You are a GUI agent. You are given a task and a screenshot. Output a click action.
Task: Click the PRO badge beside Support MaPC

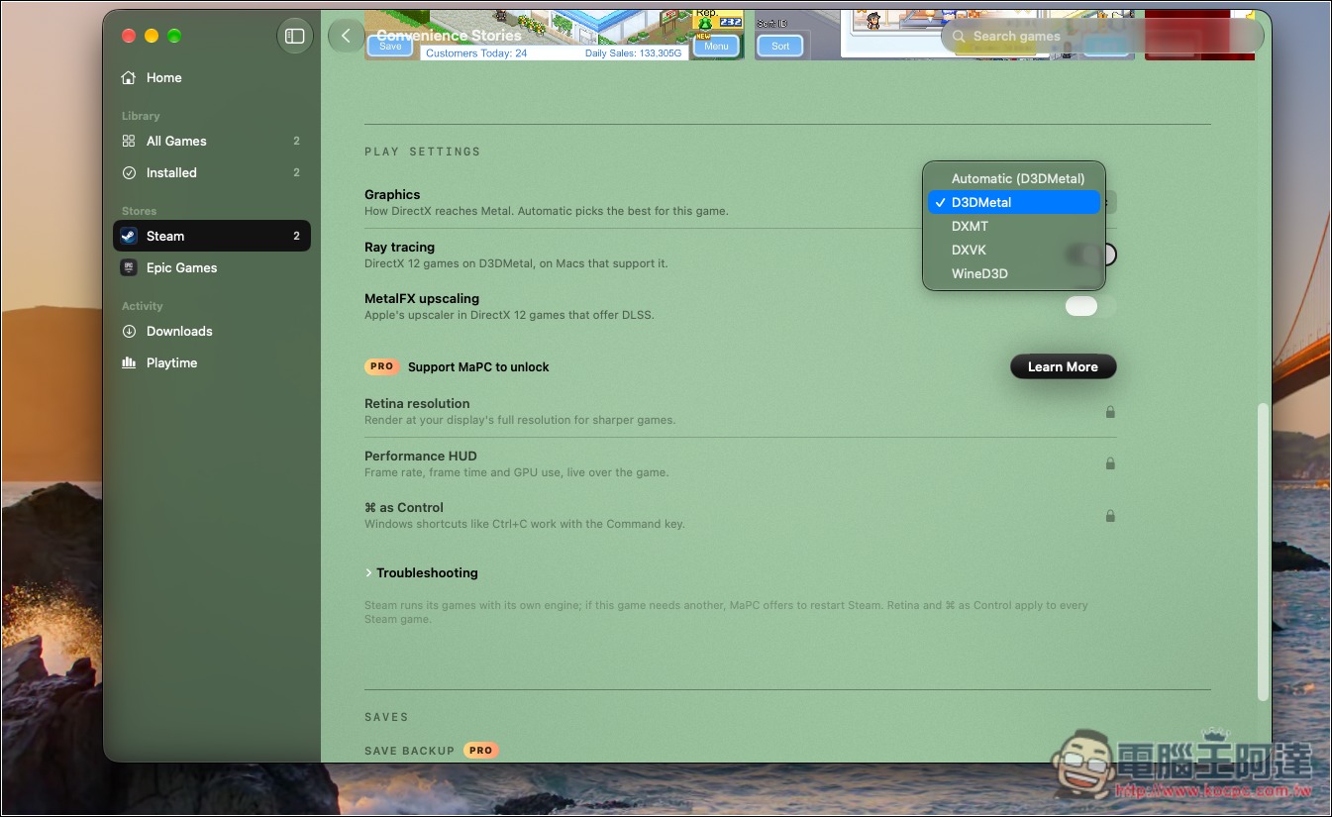pyautogui.click(x=381, y=366)
